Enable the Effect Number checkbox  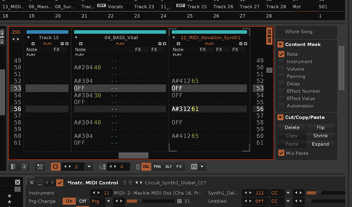pyautogui.click(x=281, y=91)
